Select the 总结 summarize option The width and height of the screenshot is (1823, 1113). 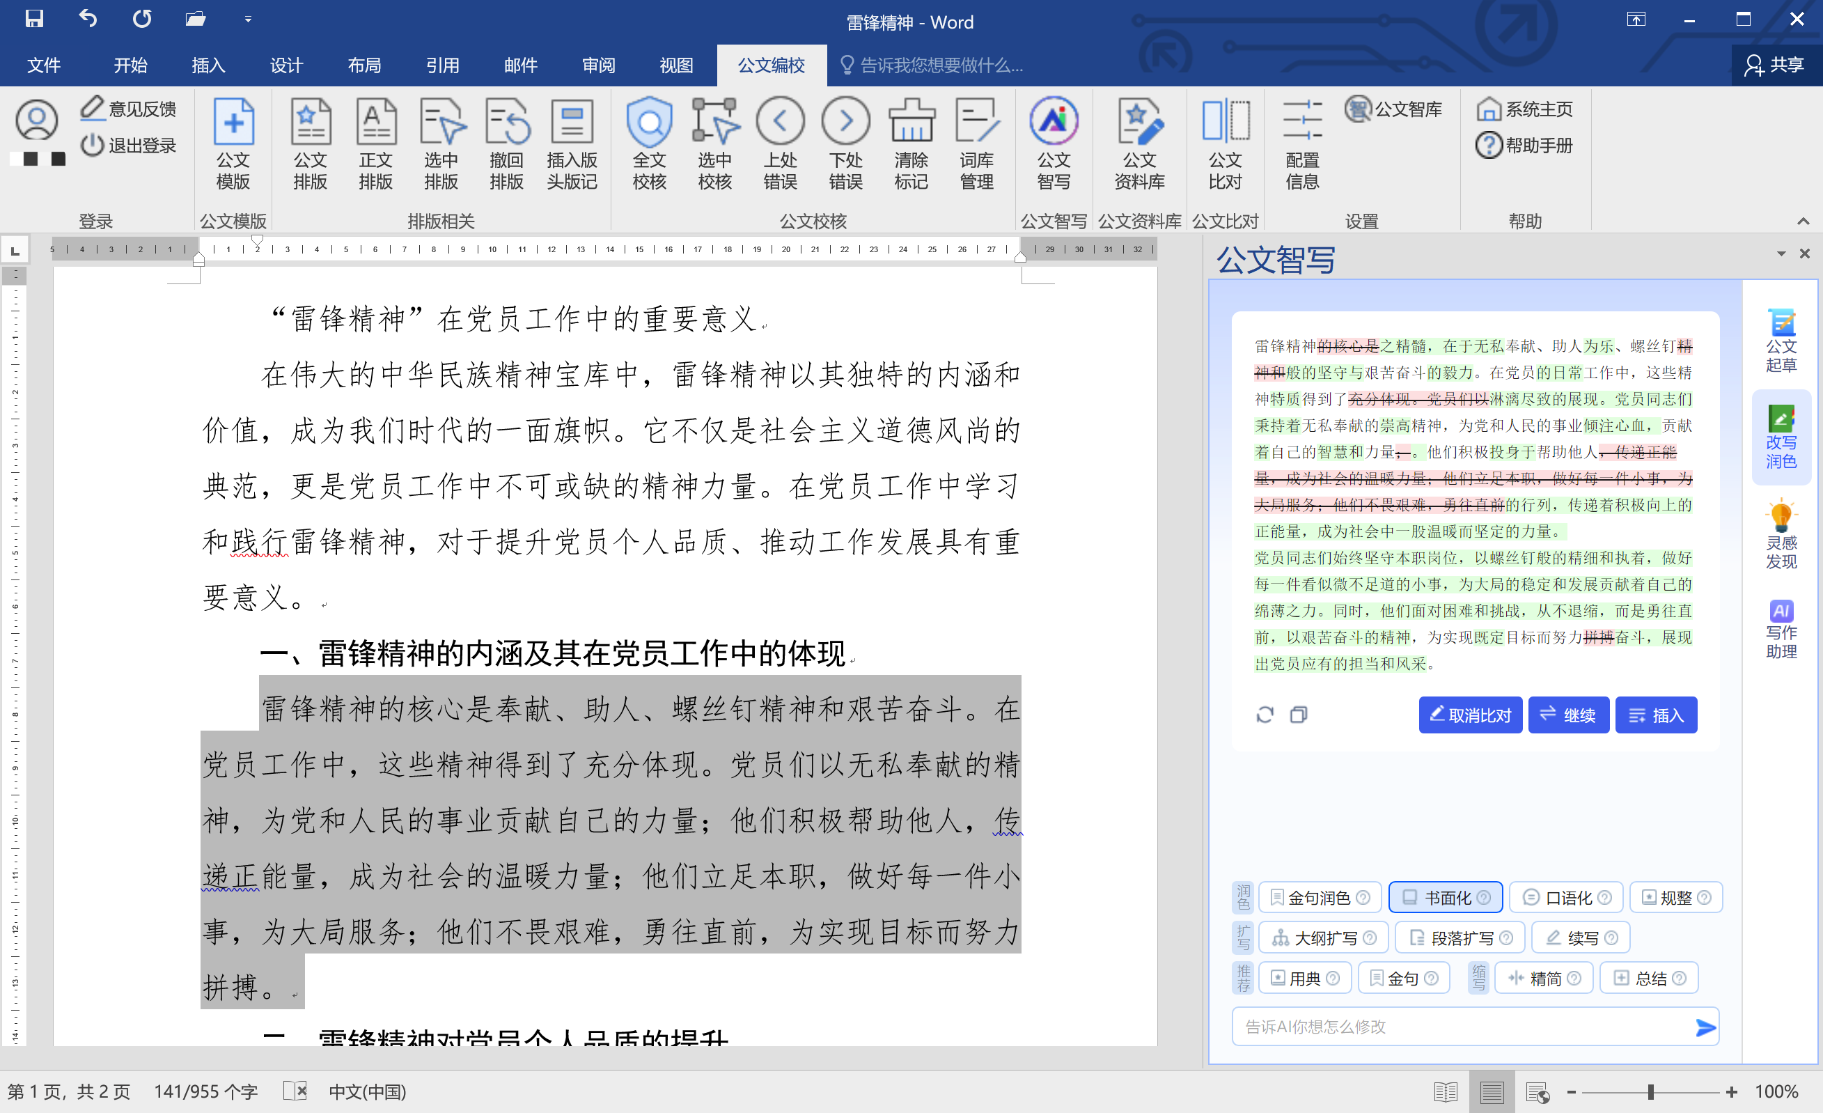1648,979
